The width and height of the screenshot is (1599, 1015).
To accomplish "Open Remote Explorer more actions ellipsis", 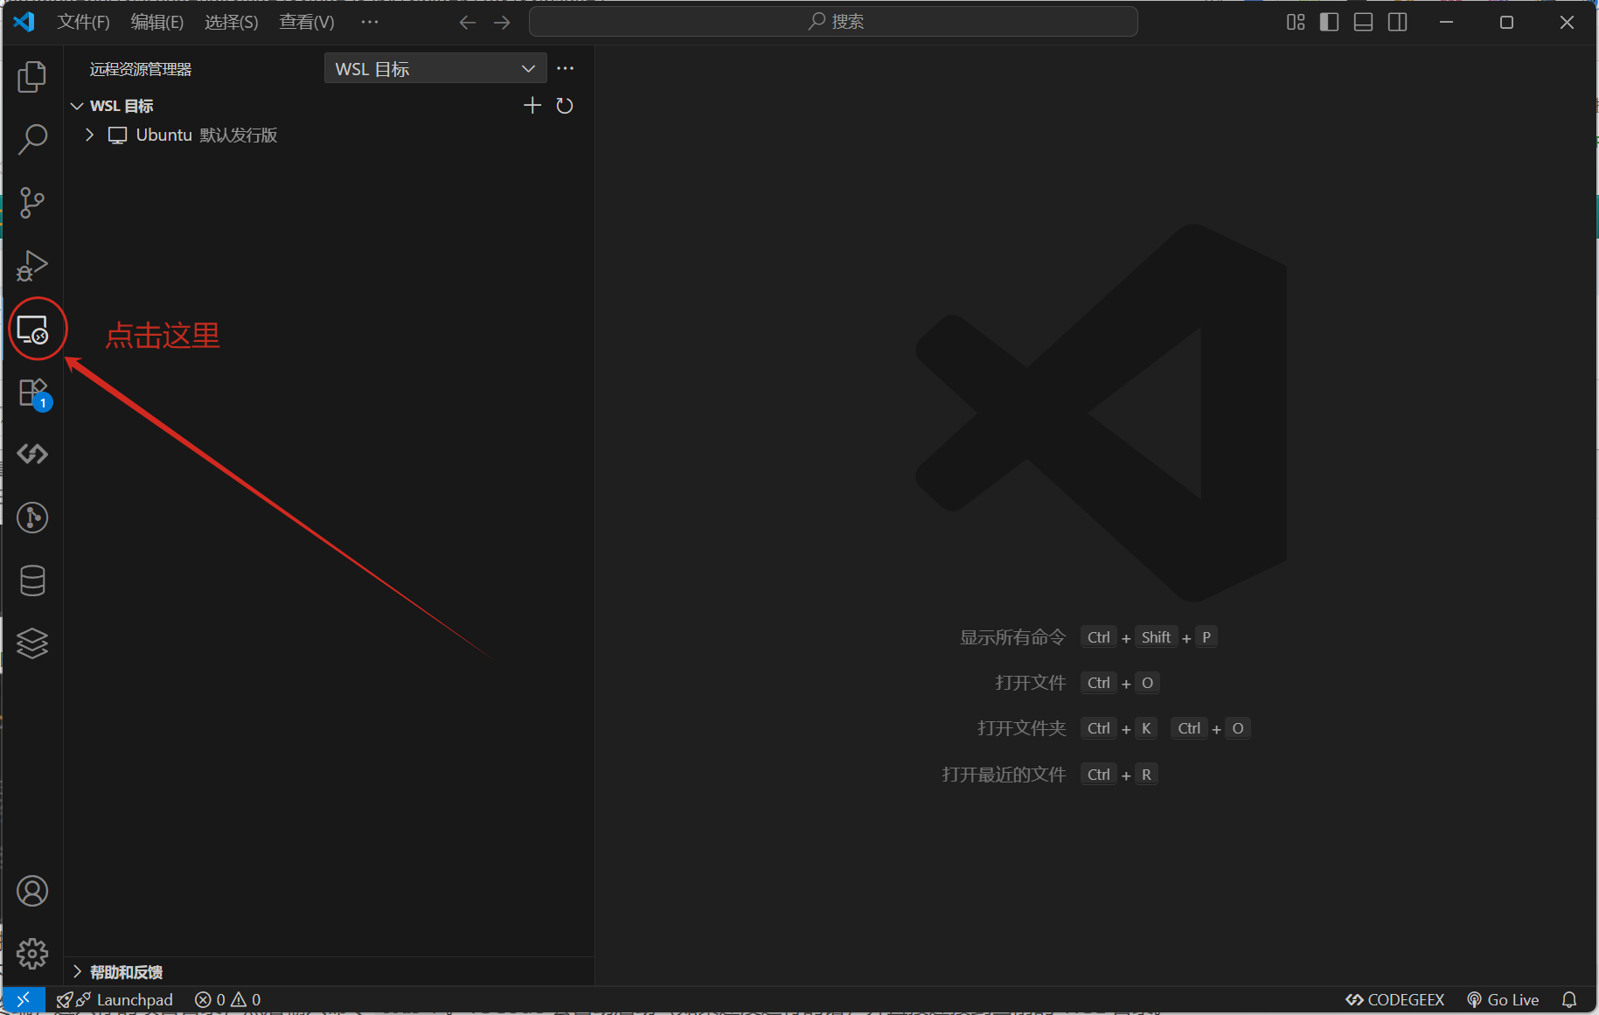I will pos(566,68).
